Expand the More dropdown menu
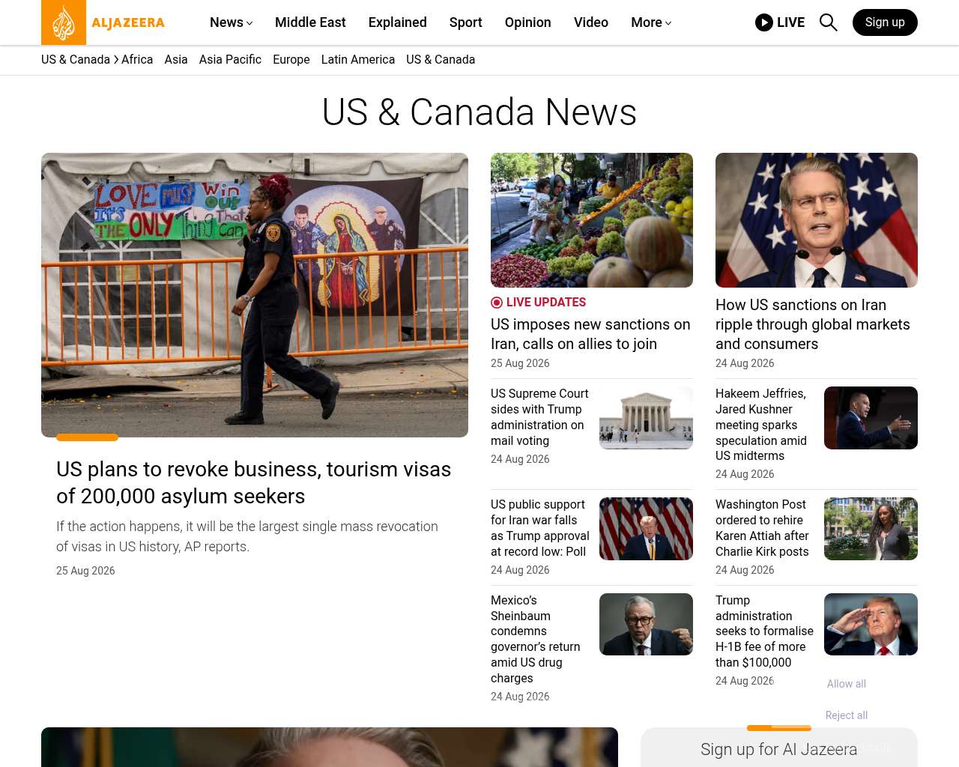This screenshot has width=959, height=767. (x=651, y=22)
